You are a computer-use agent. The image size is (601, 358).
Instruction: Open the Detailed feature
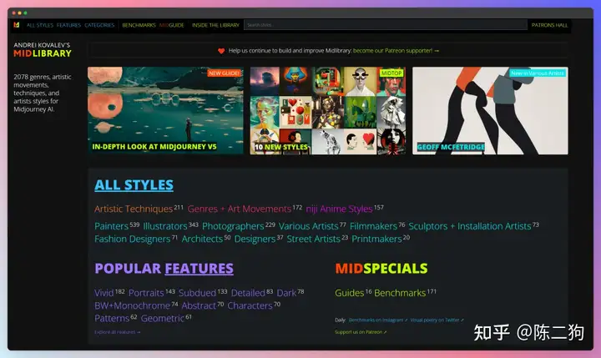tap(248, 293)
